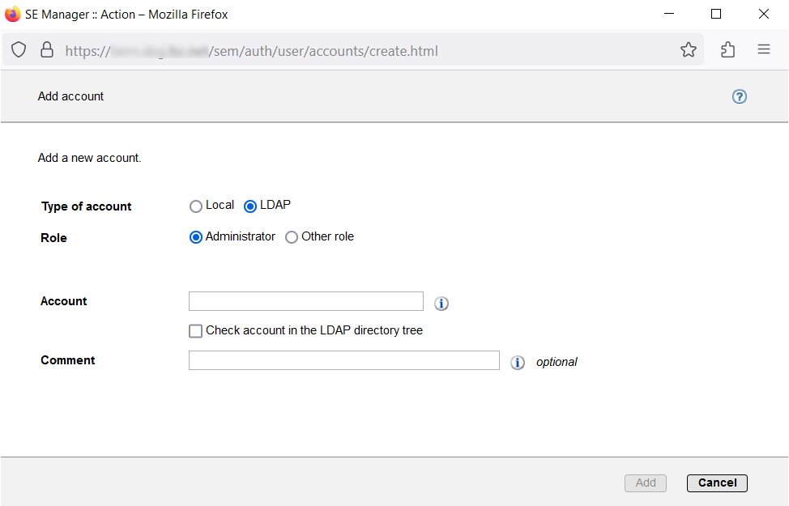Maximize the Firefox window

[x=716, y=14]
